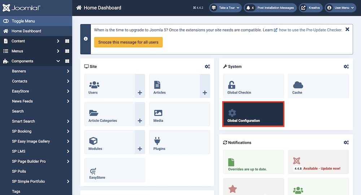Open the Pre-Update Checker link
This screenshot has width=361, height=195.
[310, 30]
